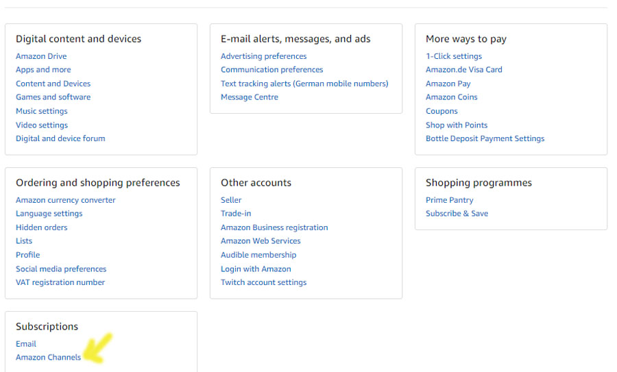Visit the Digital and device forum
Viewport: 617px width, 372px height.
coord(60,138)
